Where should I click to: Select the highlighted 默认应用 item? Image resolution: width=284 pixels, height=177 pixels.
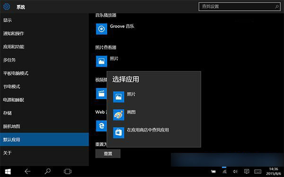[44, 139]
